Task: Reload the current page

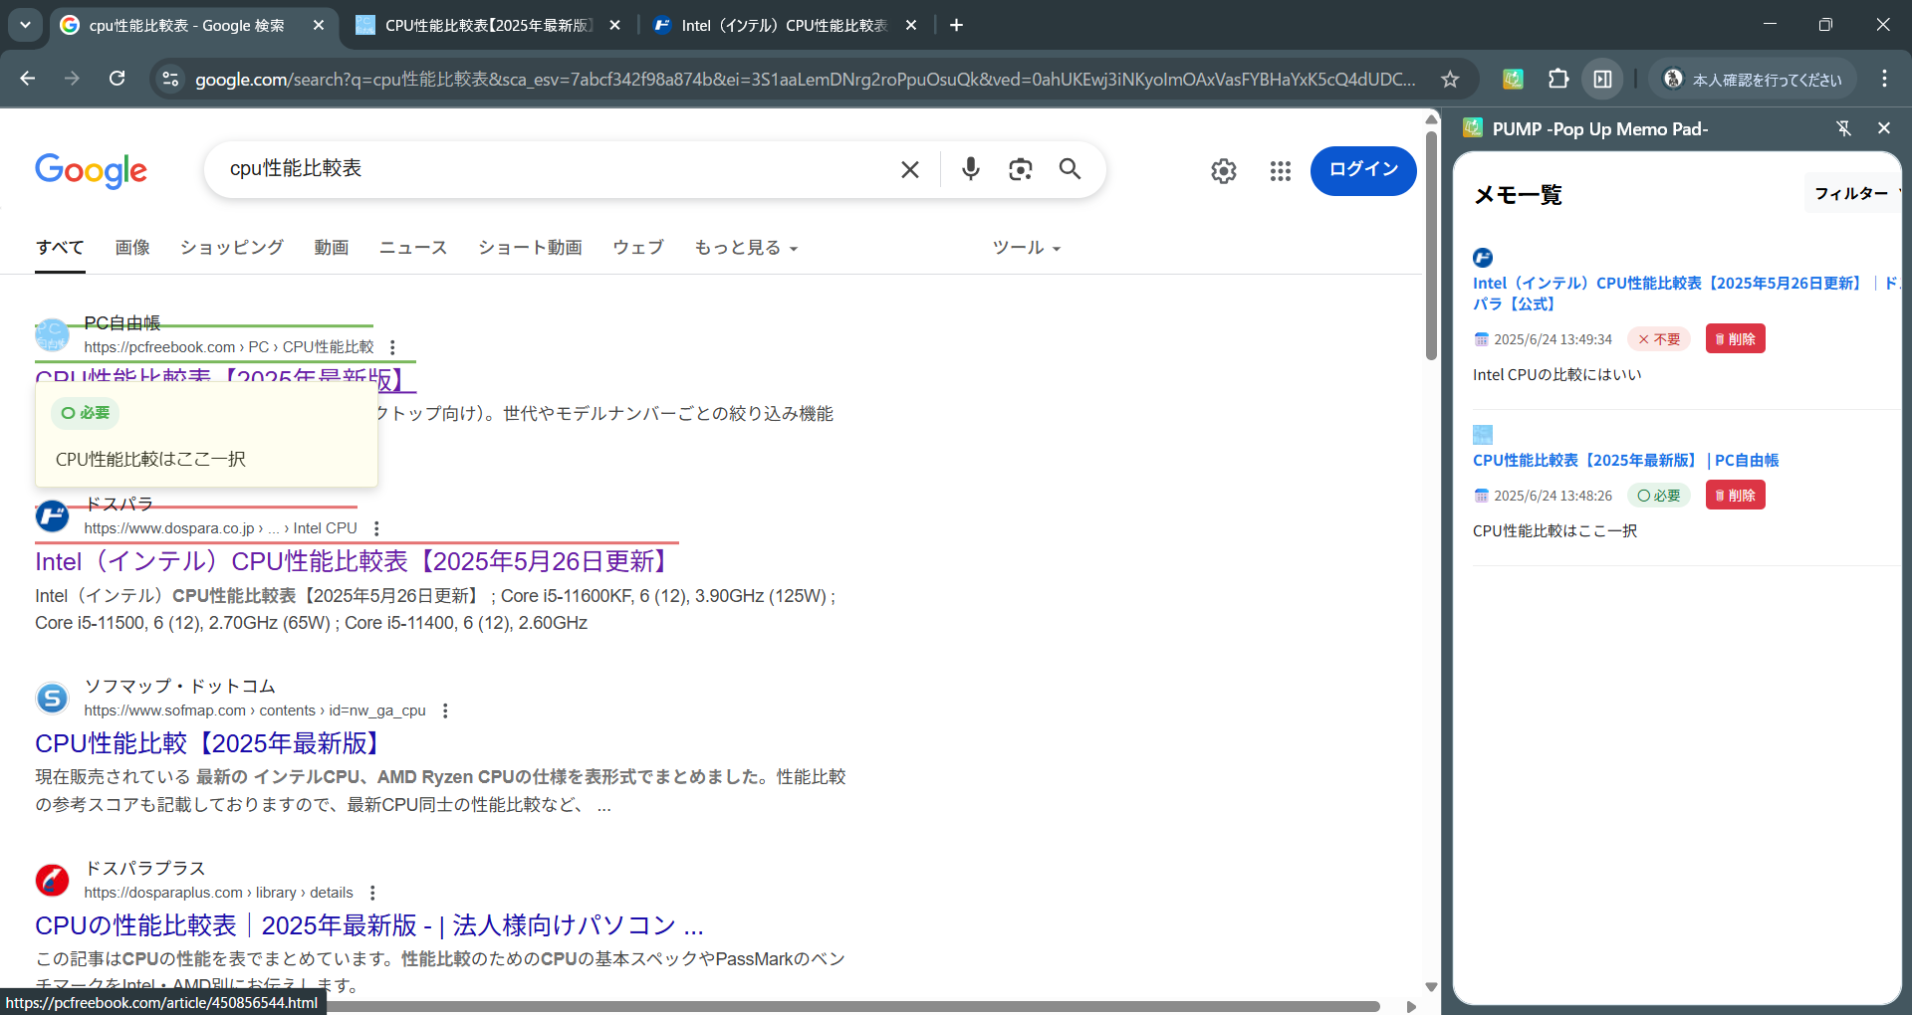Action: click(x=117, y=79)
